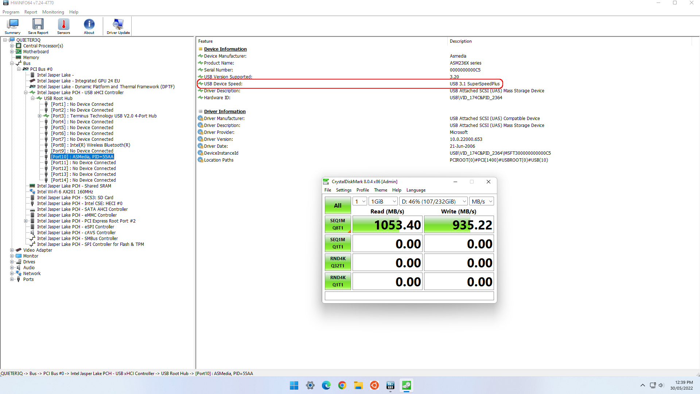This screenshot has height=394, width=700.
Task: Open CrystalDiskMark Profile menu
Action: point(363,190)
